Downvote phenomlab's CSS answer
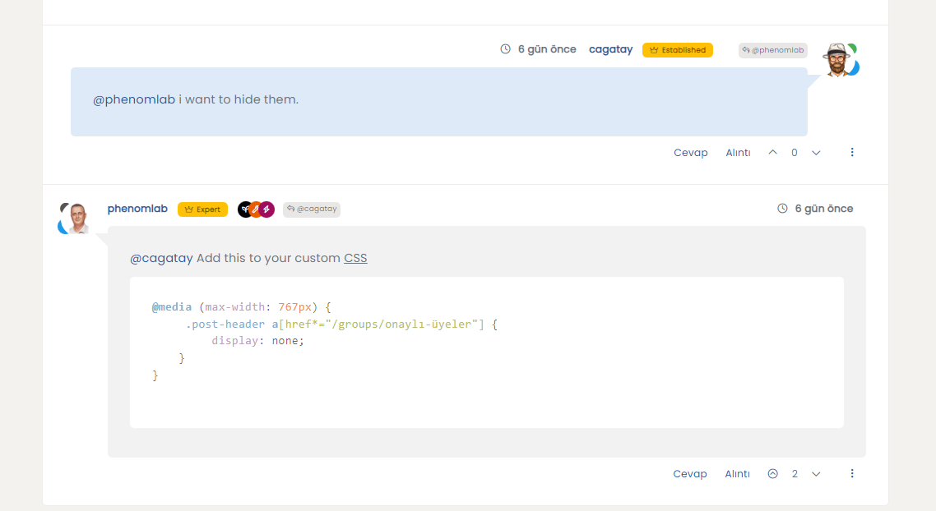 816,474
